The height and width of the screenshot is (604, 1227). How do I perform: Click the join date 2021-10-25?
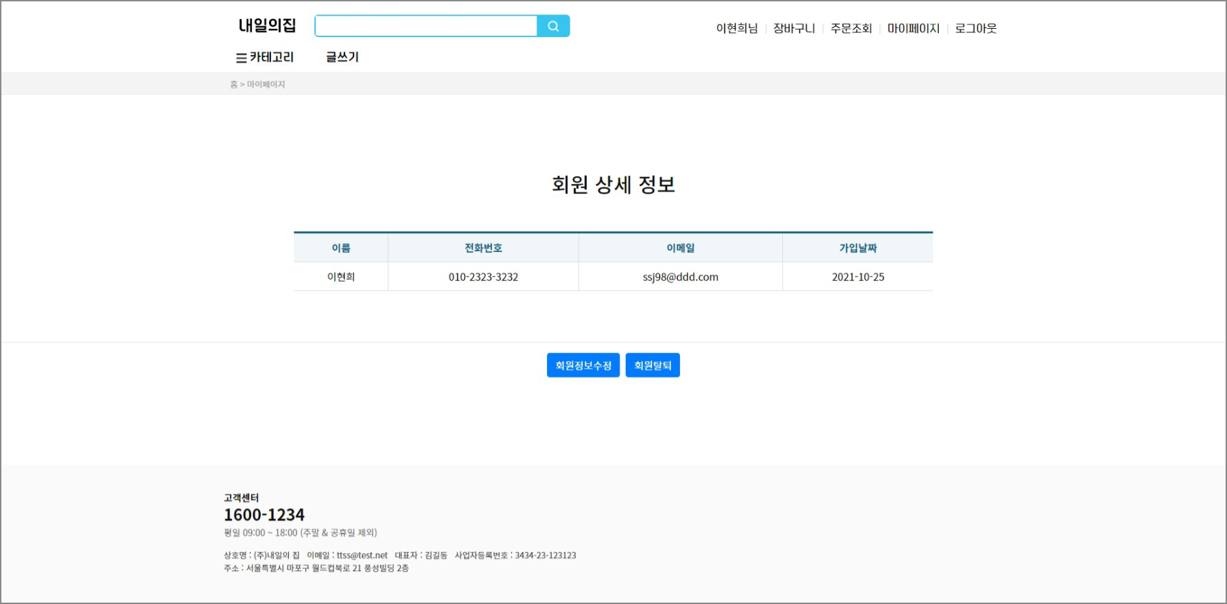(858, 277)
